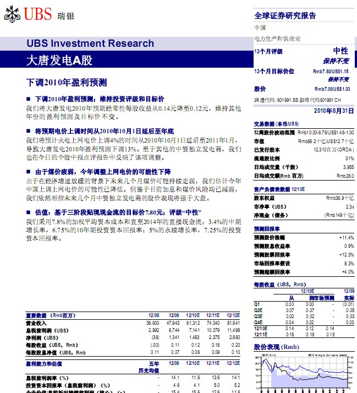The image size is (357, 393).
Task: Click the stock price performance chart
Action: pyautogui.click(x=304, y=373)
